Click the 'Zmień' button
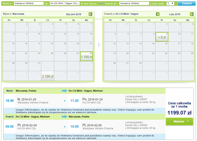This screenshot has height=141, width=197. tap(187, 3)
